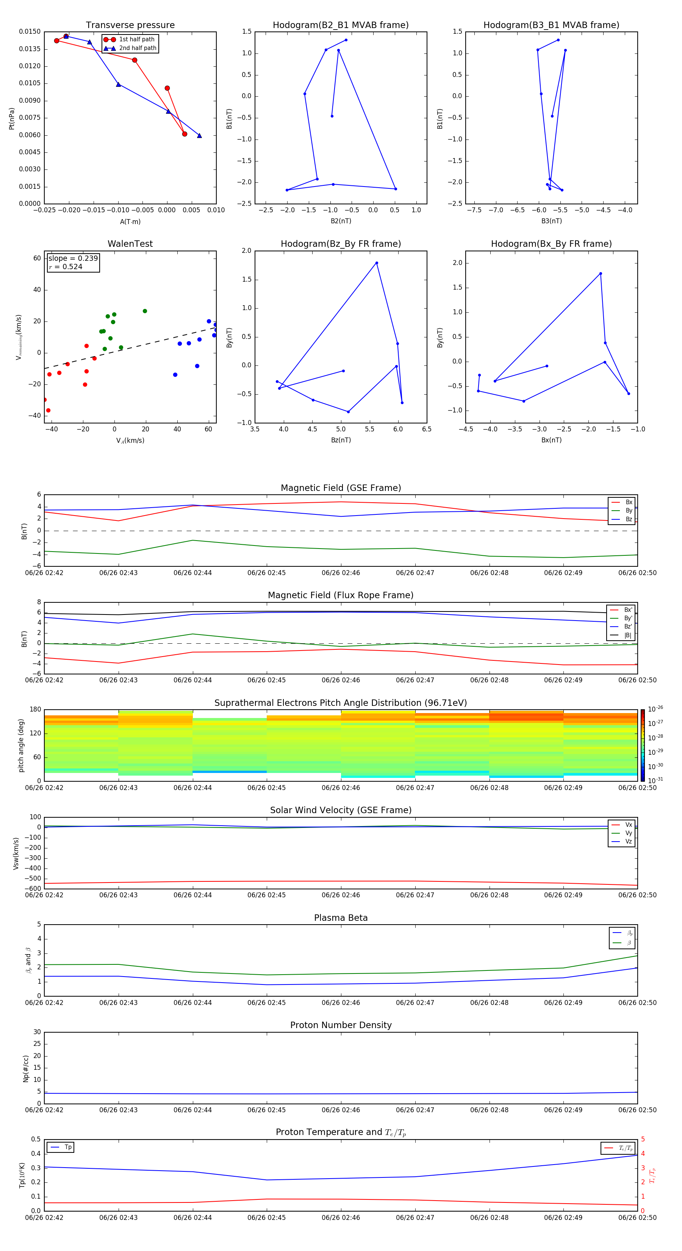Click the 'Bz(nT)' x-axis label
This screenshot has height=1251, width=682.
pyautogui.click(x=341, y=440)
